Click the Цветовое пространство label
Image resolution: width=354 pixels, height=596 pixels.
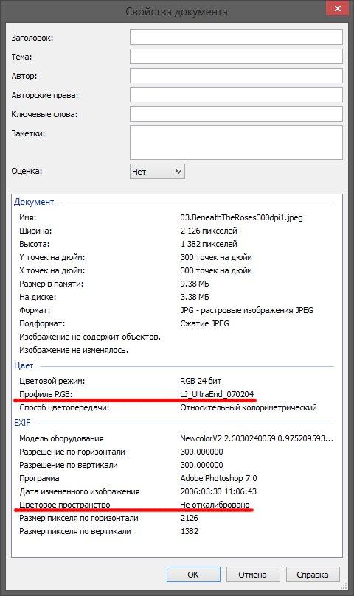pos(65,505)
